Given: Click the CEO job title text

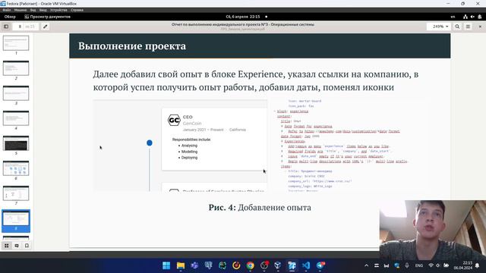Looking at the screenshot, I should pyautogui.click(x=188, y=117).
